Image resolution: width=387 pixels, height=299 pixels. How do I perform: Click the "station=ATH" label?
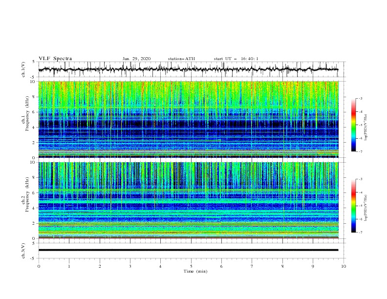(x=181, y=59)
